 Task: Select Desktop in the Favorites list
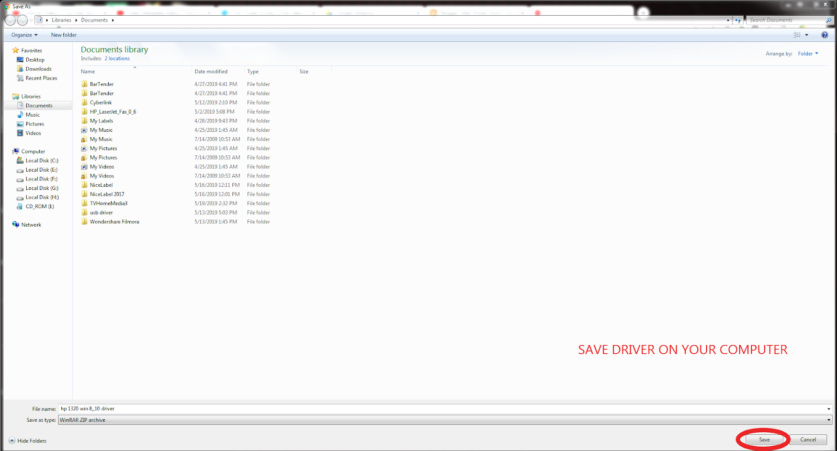pos(35,60)
